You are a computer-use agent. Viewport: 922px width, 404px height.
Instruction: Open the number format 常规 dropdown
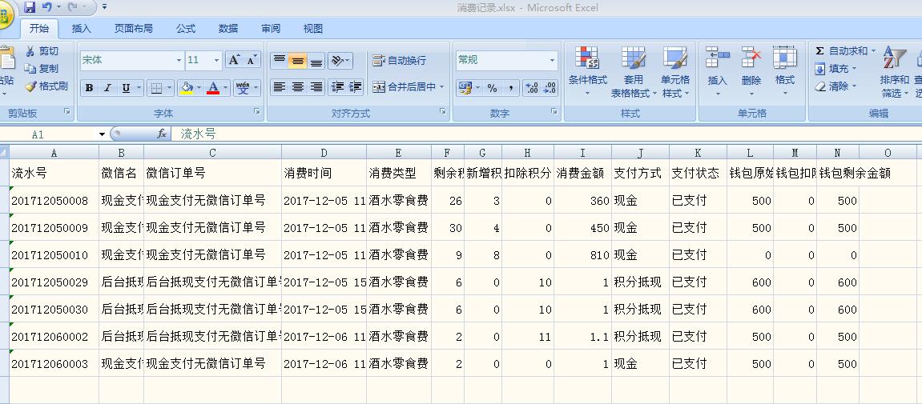click(552, 60)
